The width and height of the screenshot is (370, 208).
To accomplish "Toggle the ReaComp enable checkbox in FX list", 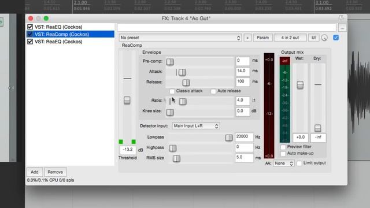I will coord(30,34).
